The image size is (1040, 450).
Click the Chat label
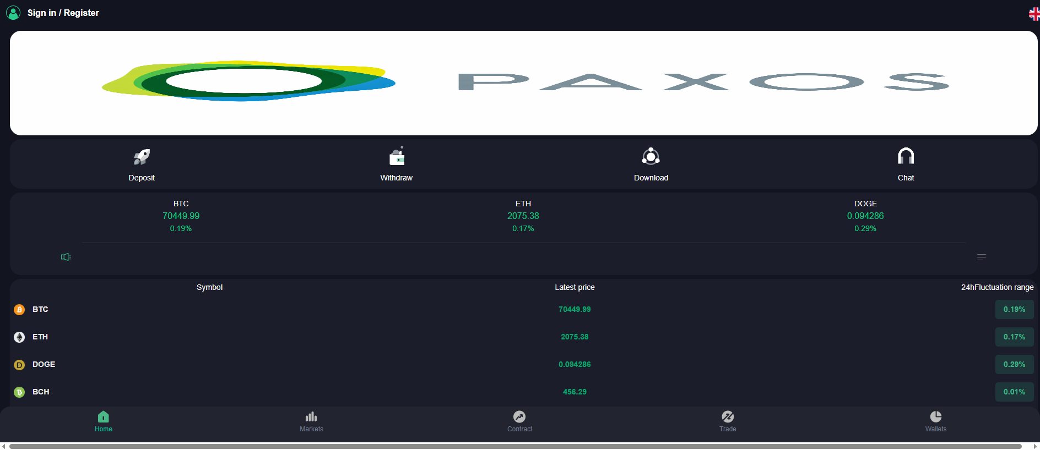(906, 178)
